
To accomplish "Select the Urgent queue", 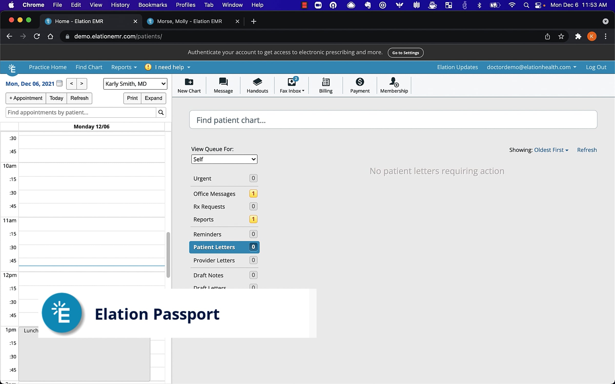I will click(224, 178).
